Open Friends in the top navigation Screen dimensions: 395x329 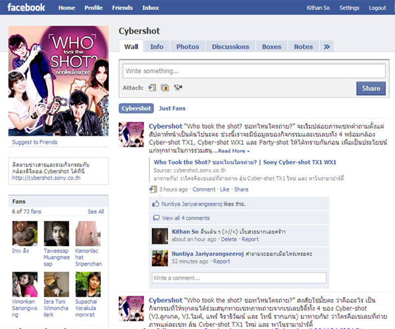coord(122,8)
